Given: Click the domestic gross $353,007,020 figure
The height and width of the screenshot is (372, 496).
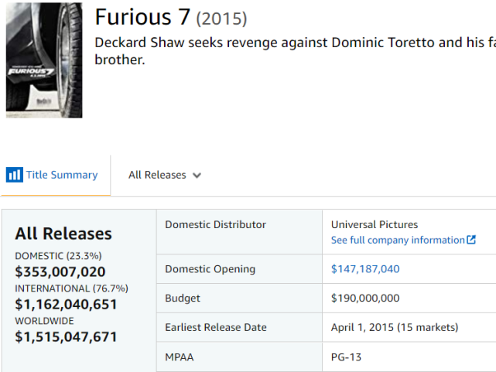Looking at the screenshot, I should (60, 271).
